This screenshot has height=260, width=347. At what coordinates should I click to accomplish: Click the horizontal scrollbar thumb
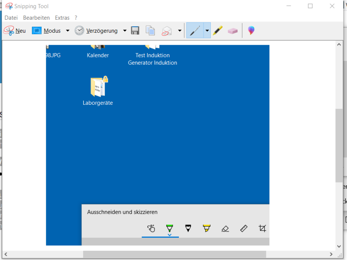(x=174, y=254)
